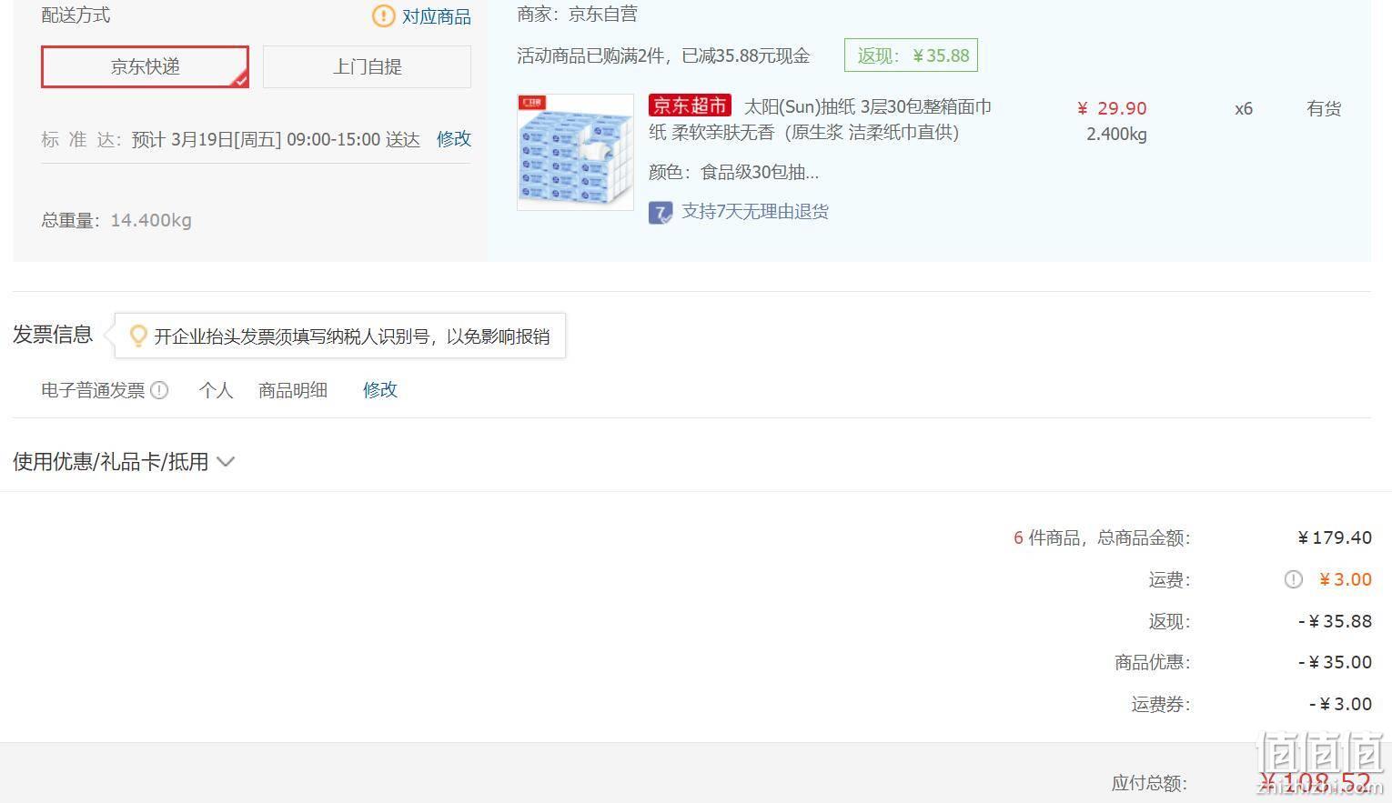
Task: Select 京东快递 delivery option
Action: [145, 66]
